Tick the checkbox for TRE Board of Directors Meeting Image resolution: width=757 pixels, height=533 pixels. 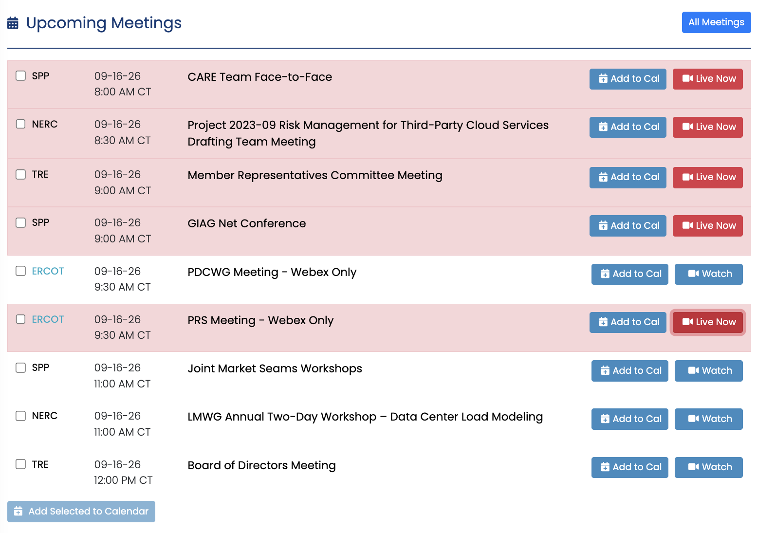[x=20, y=464]
